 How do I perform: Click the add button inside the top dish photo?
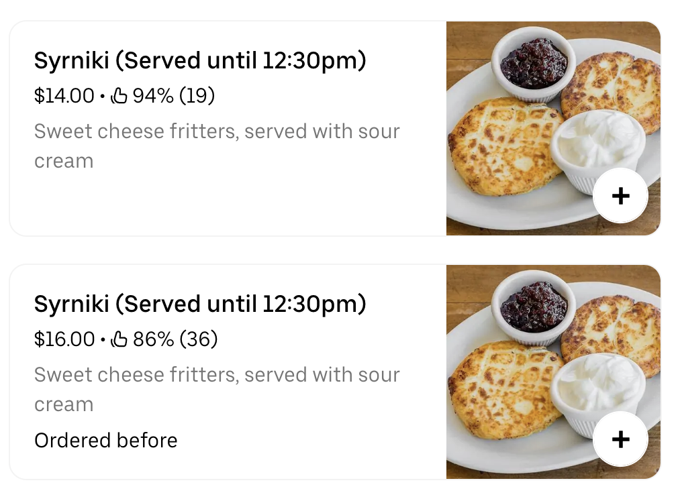[x=620, y=195]
